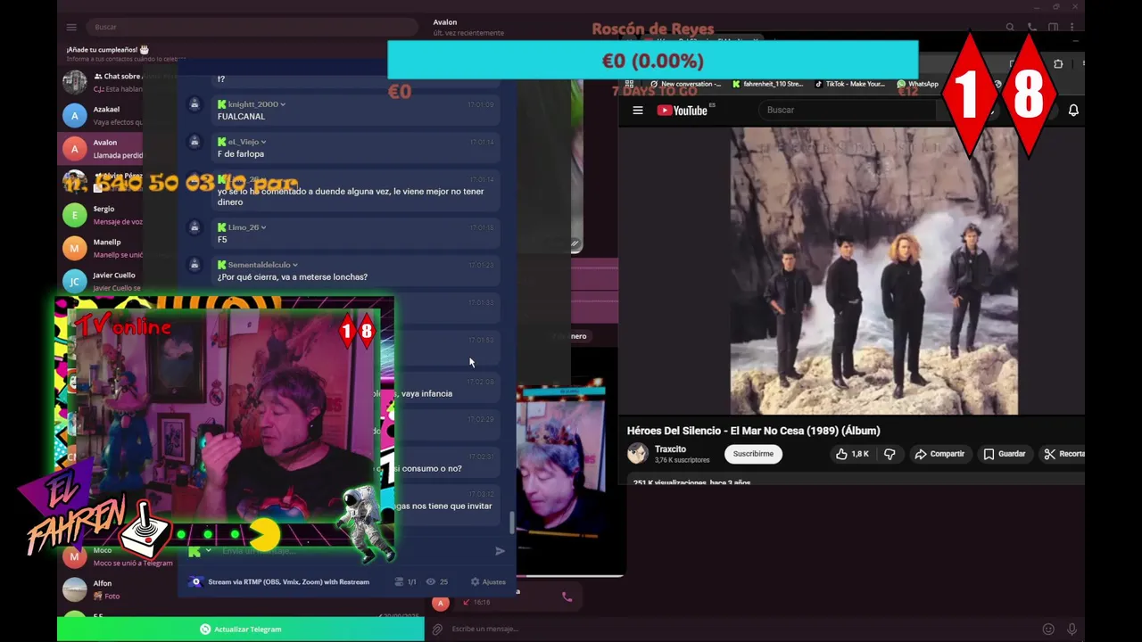Viewport: 1142px width, 642px height.
Task: Click the Restream chat scrollbar thumb
Action: (x=511, y=522)
